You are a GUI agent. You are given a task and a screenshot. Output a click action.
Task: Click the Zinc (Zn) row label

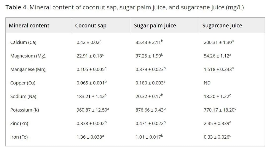click(19, 124)
